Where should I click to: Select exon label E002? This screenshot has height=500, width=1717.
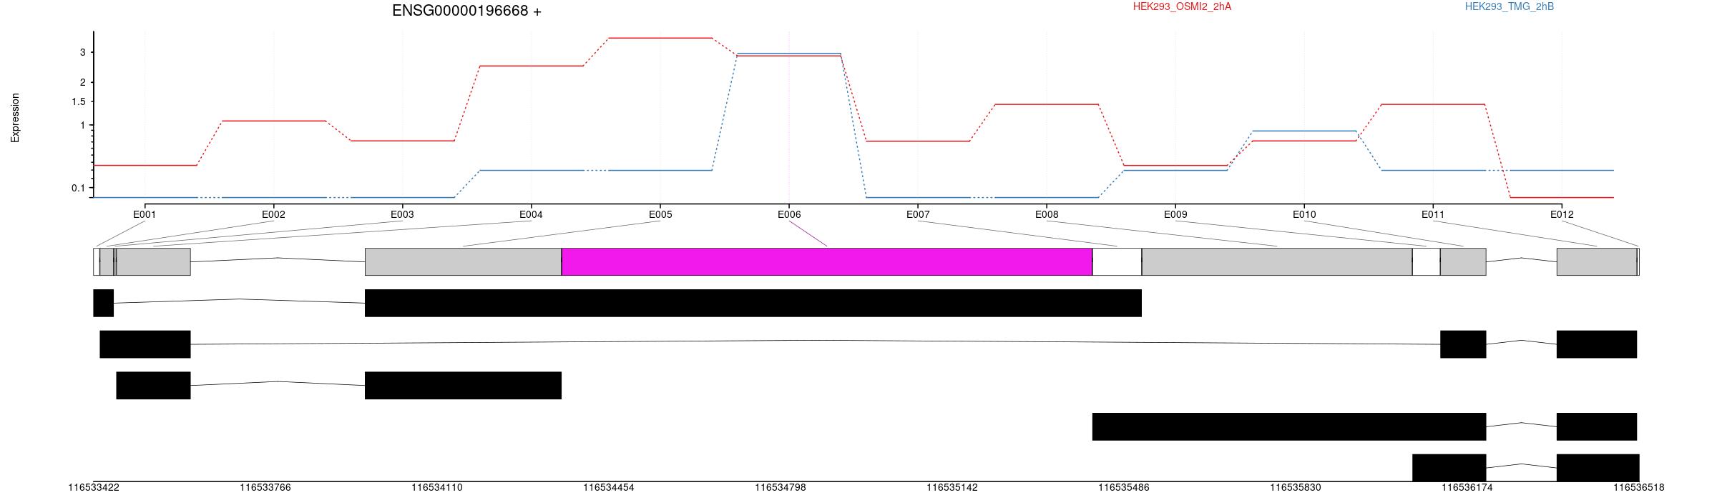pyautogui.click(x=273, y=214)
